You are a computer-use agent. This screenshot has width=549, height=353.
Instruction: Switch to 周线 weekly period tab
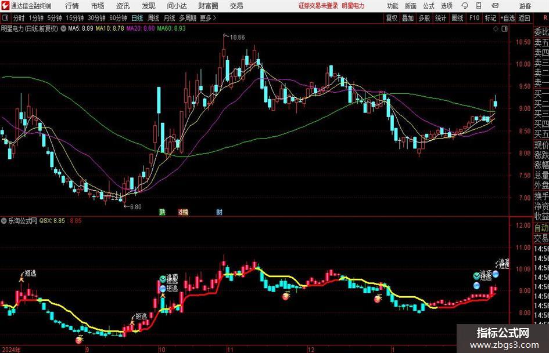point(153,18)
